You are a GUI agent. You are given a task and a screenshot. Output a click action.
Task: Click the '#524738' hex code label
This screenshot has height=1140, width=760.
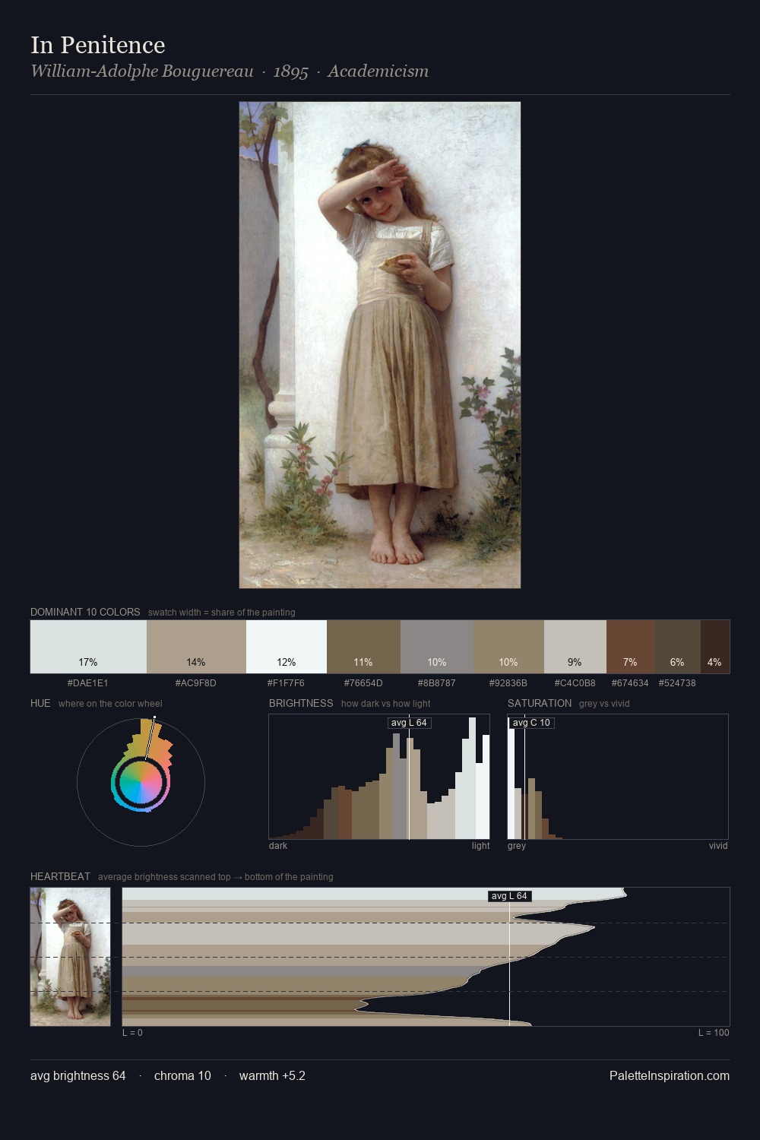pos(677,682)
